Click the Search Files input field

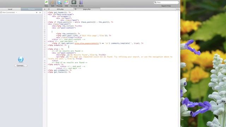[x=166, y=2]
